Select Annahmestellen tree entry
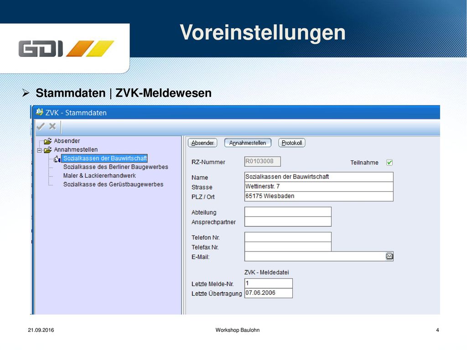The height and width of the screenshot is (350, 467). tap(76, 149)
